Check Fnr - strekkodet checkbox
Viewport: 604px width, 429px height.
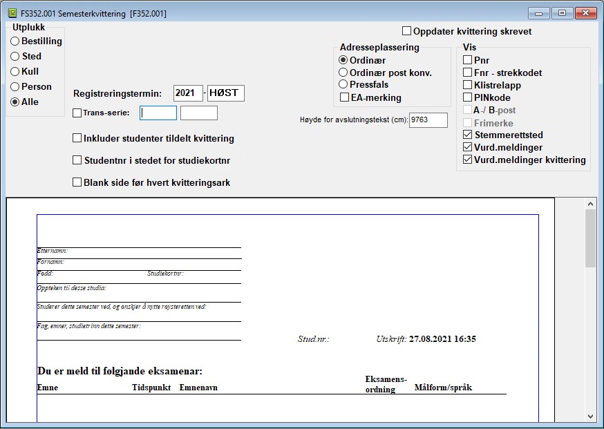point(467,73)
